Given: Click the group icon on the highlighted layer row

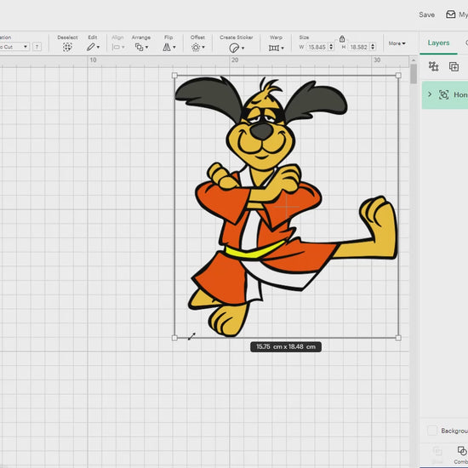Looking at the screenshot, I should pyautogui.click(x=443, y=94).
